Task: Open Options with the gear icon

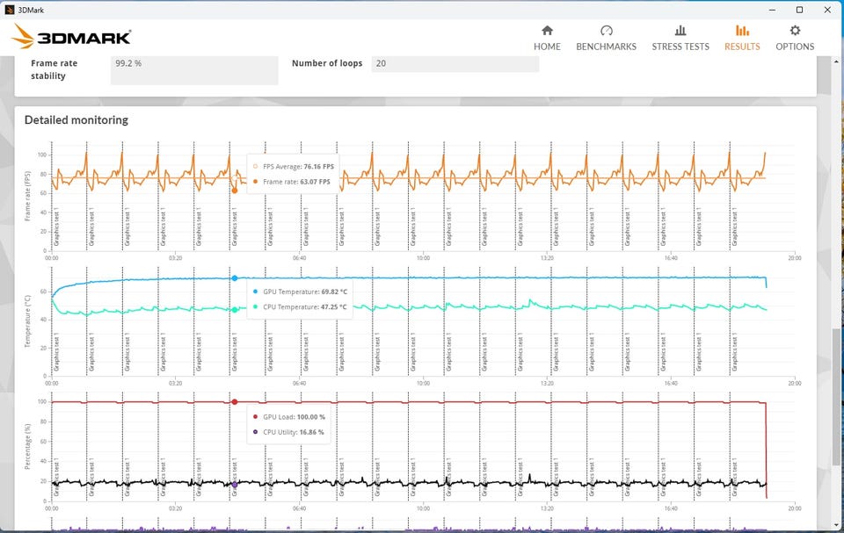Action: tap(794, 31)
